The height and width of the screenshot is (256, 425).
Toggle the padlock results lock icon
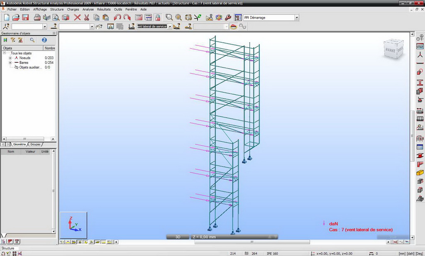pos(158,17)
